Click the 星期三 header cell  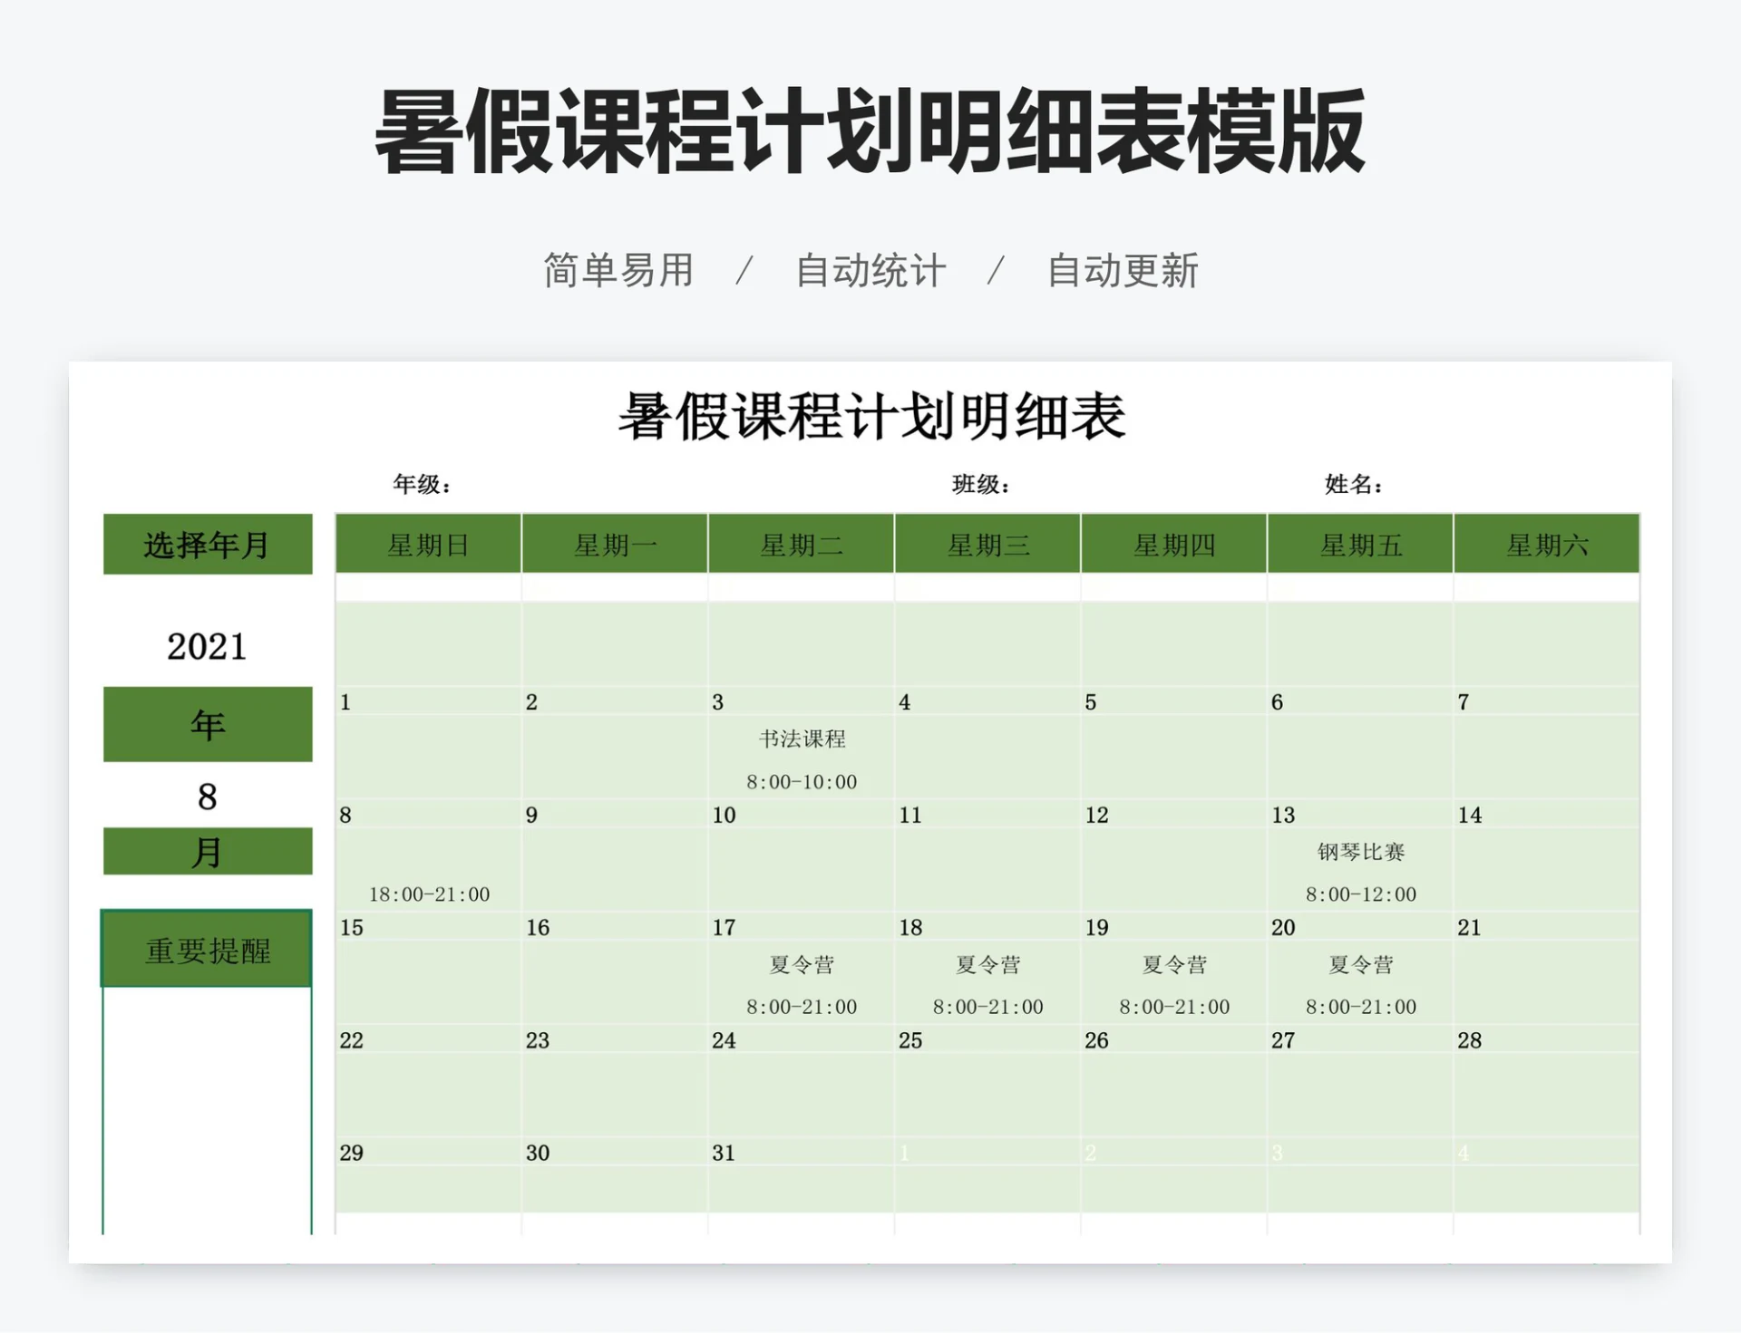point(987,544)
